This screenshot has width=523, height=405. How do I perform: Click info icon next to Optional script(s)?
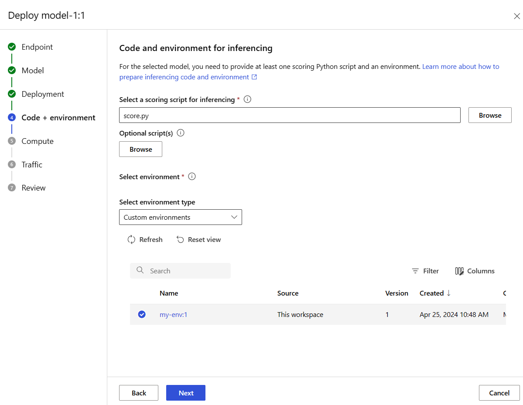point(181,133)
